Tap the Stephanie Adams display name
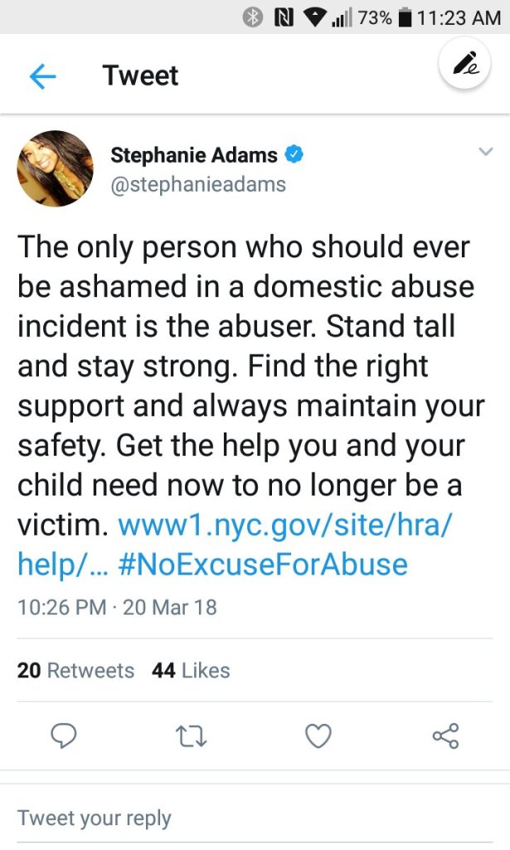510x850 pixels. (194, 154)
